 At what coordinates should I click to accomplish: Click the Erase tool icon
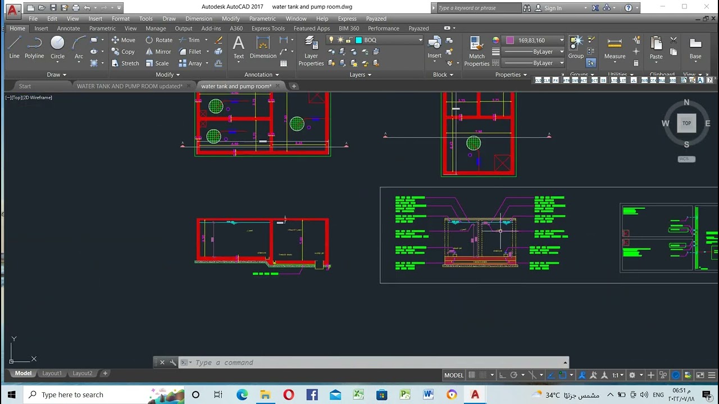219,40
